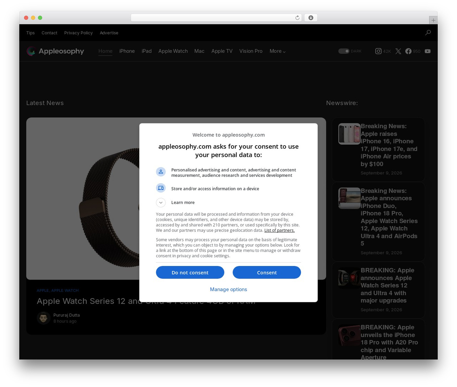Open the Apple Watch Series 12 upgrades thumbnail
The image size is (457, 387).
(350, 278)
